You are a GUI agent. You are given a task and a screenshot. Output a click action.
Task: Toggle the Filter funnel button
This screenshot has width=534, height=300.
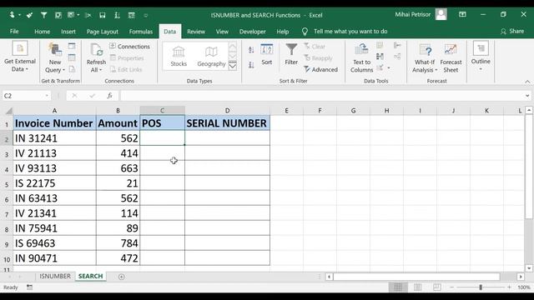[291, 54]
